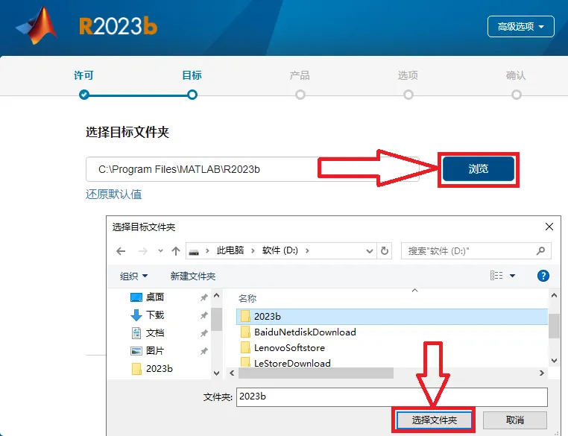The height and width of the screenshot is (436, 568).
Task: Click the horizontal scrollbar thumb
Action: (316, 373)
